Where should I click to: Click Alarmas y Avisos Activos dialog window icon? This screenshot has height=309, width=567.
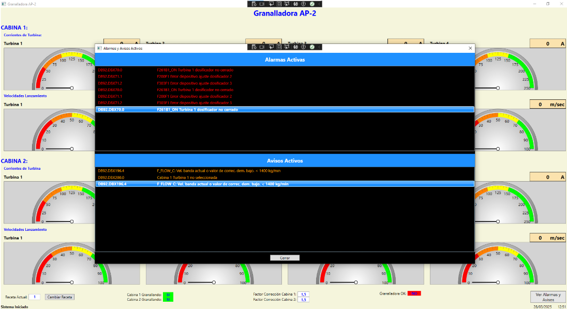tap(99, 48)
